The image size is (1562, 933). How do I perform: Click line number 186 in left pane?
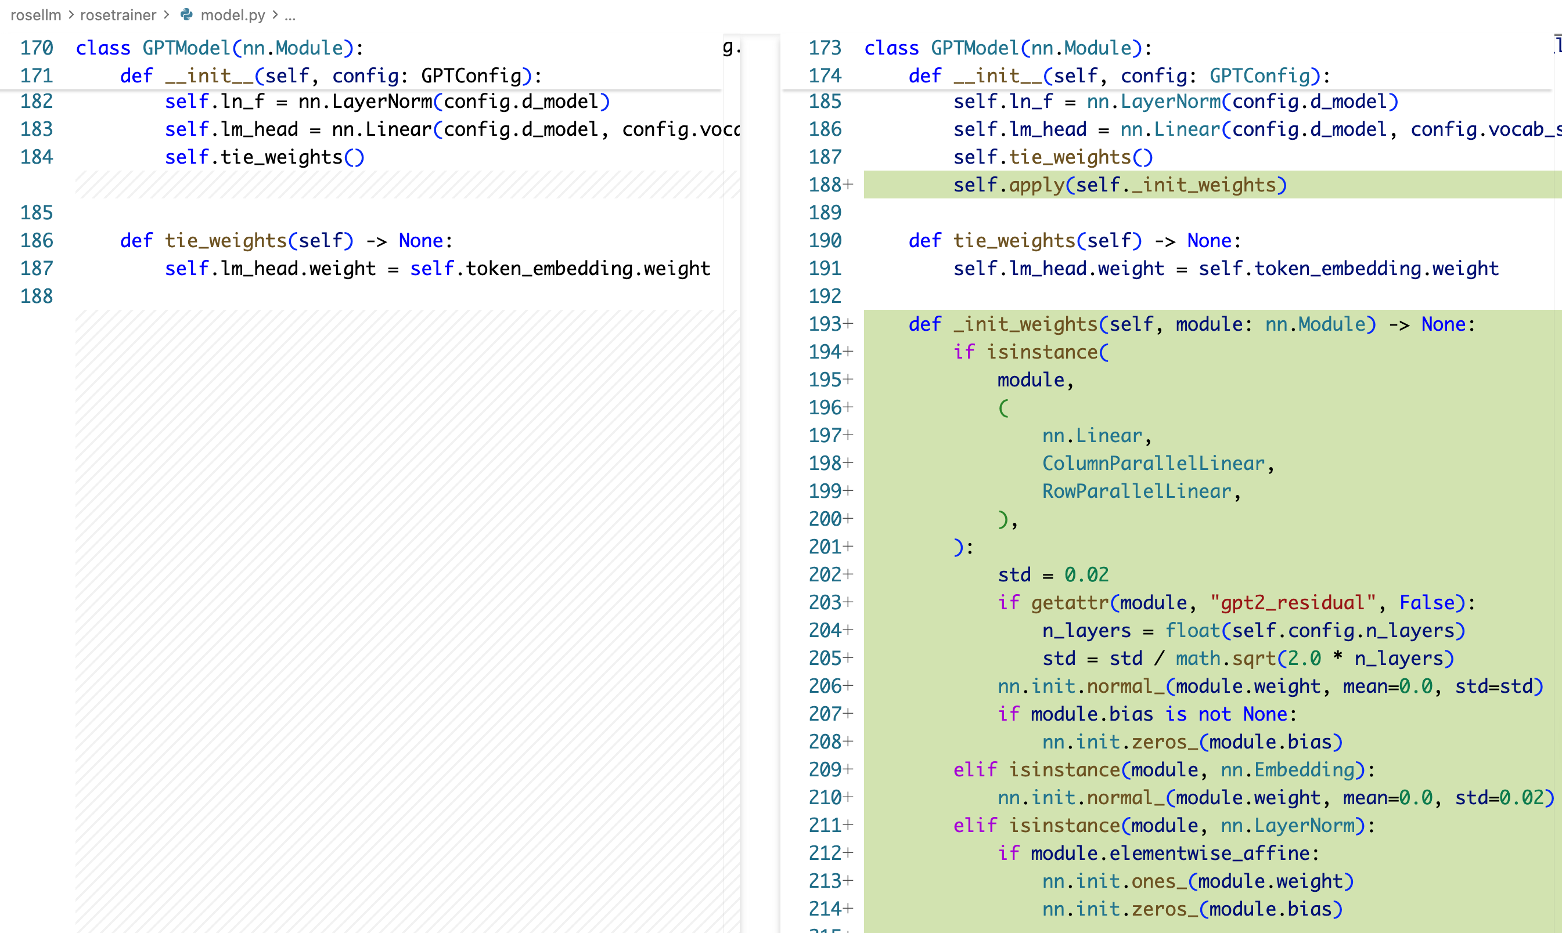pos(37,240)
